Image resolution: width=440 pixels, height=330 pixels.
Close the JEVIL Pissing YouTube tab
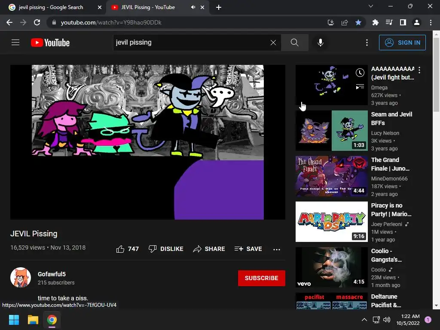(202, 8)
